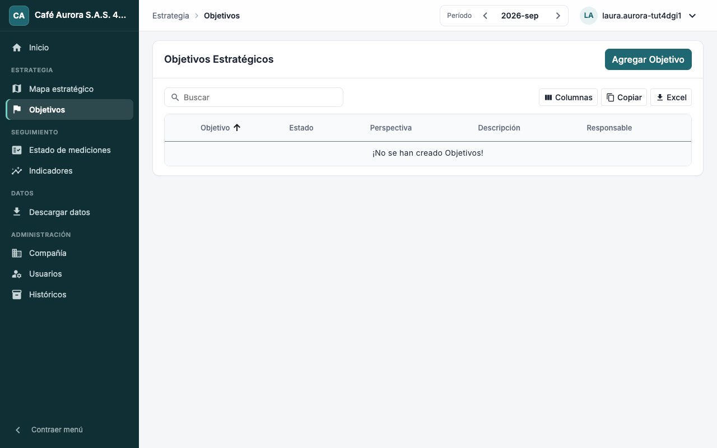
Task: Open the Usuarios administration page
Action: [69, 274]
